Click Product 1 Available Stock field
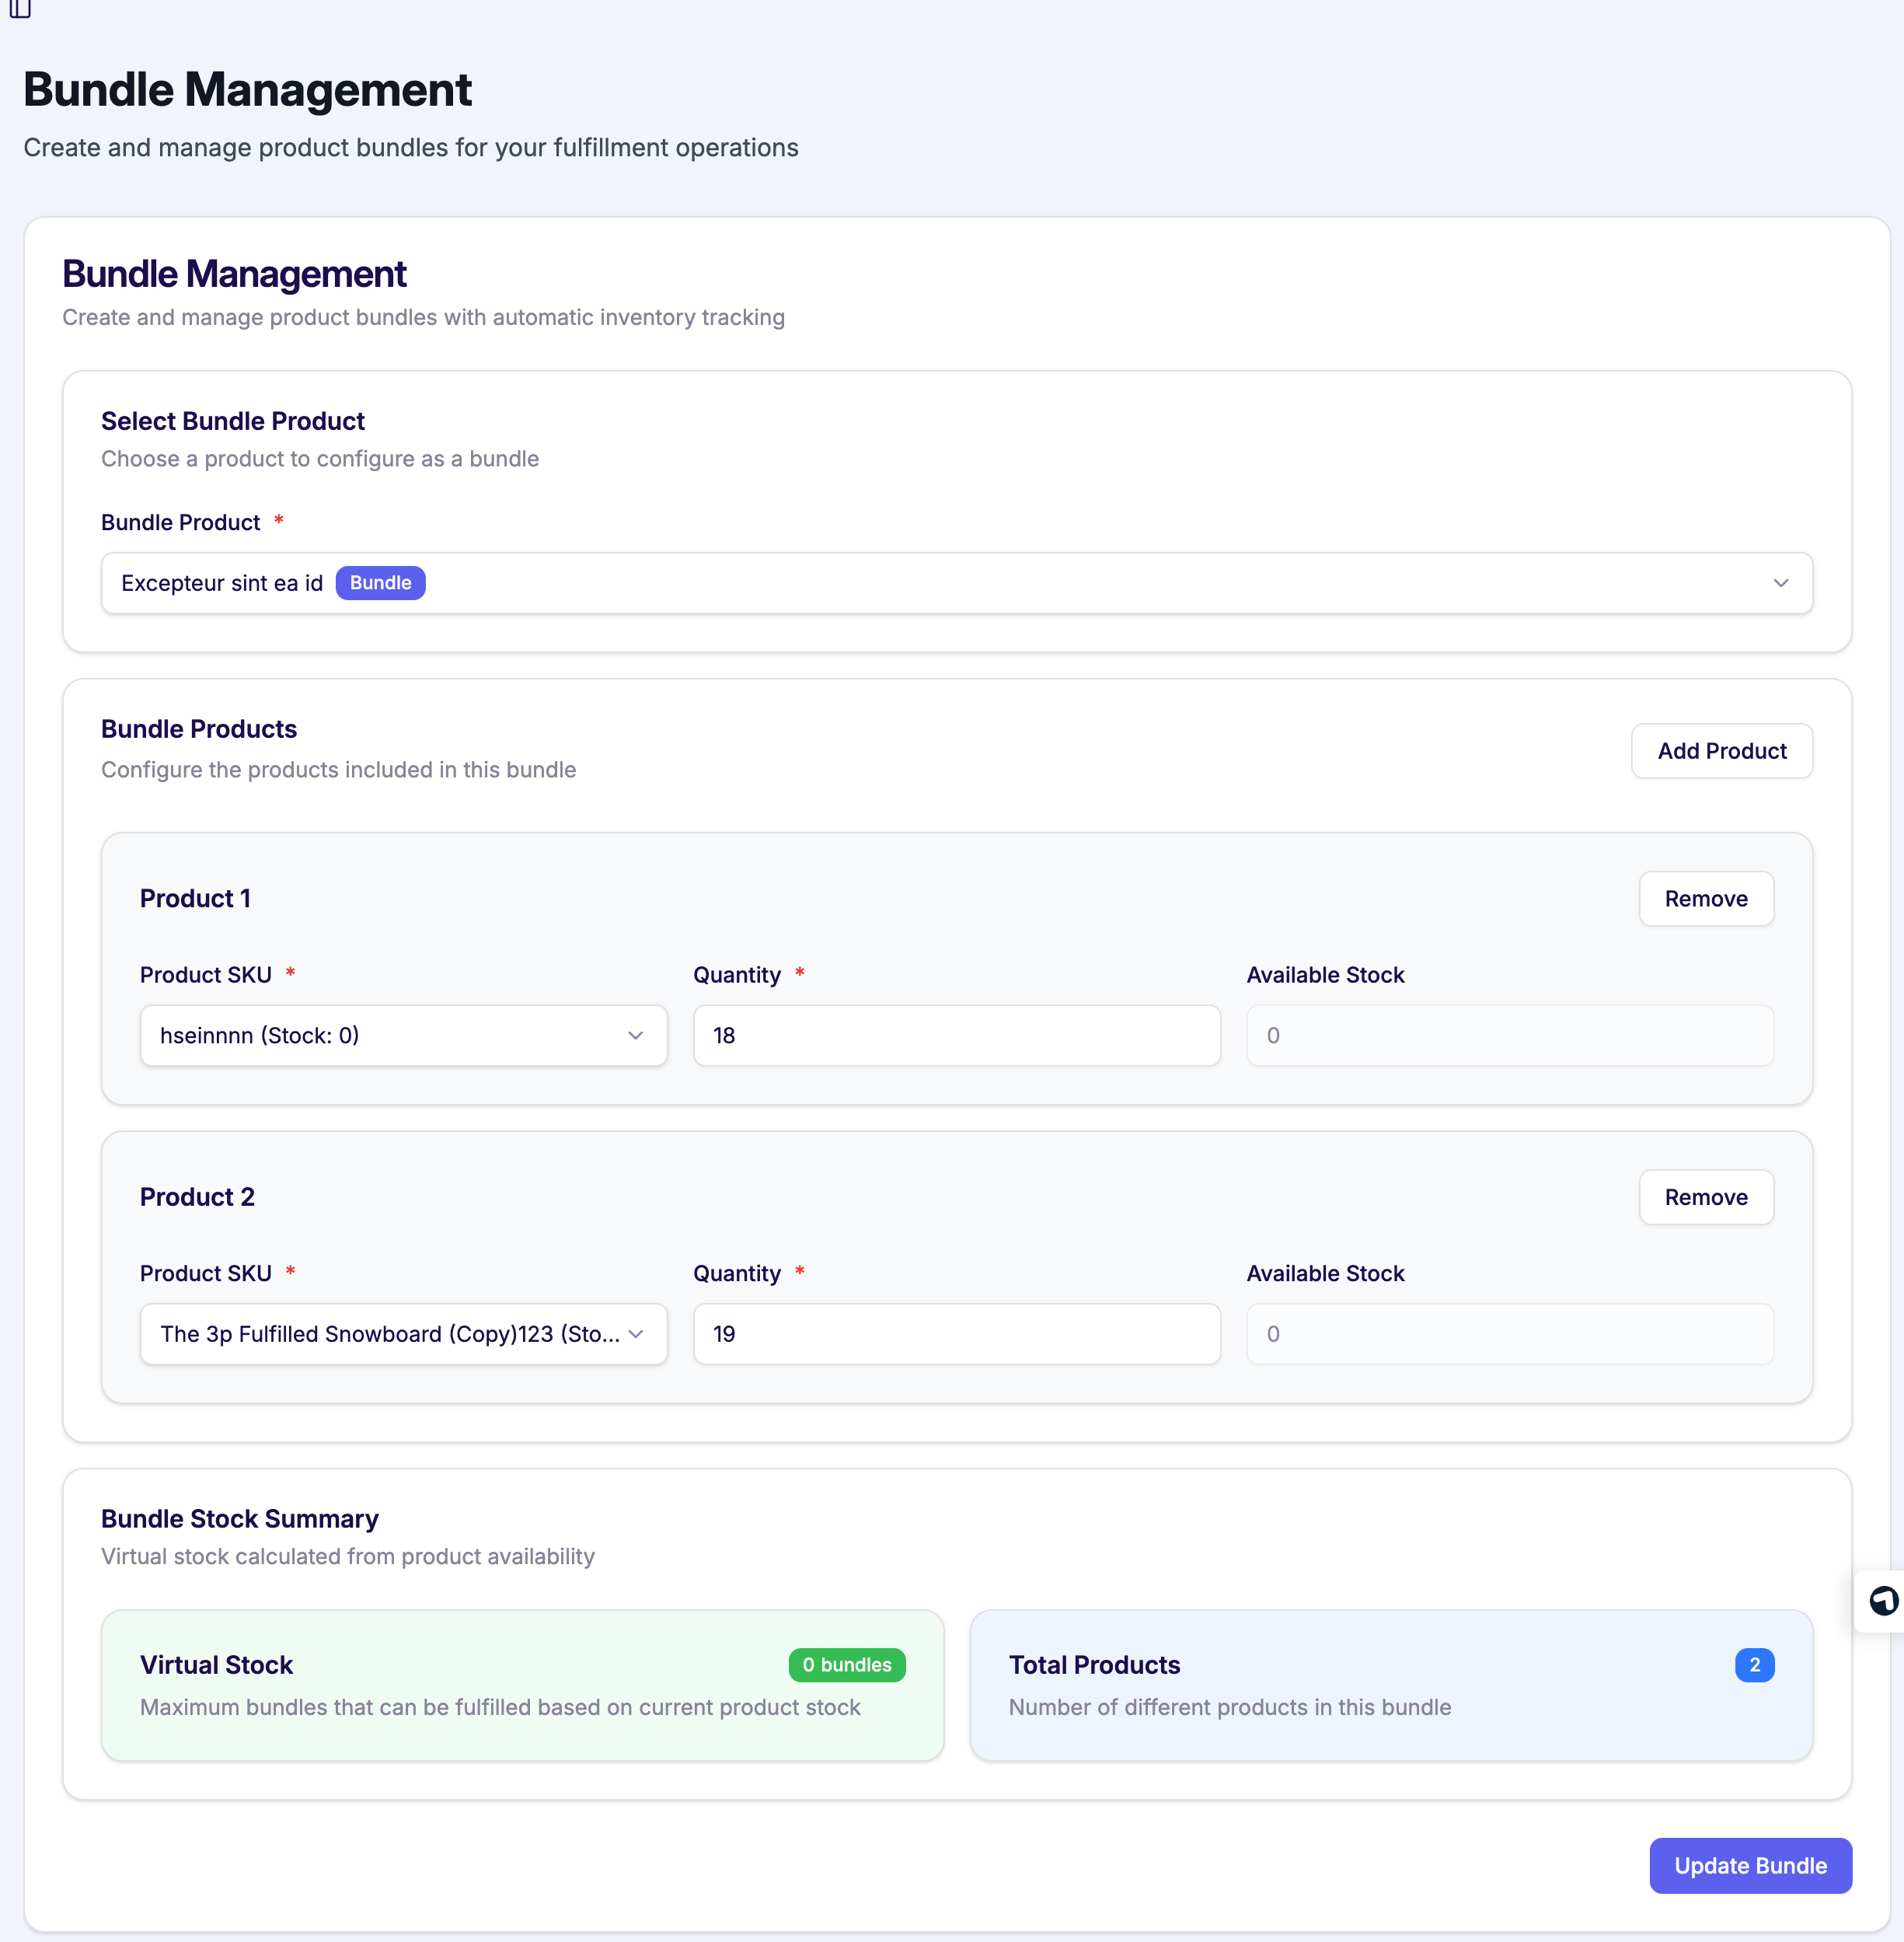This screenshot has width=1904, height=1942. point(1509,1036)
